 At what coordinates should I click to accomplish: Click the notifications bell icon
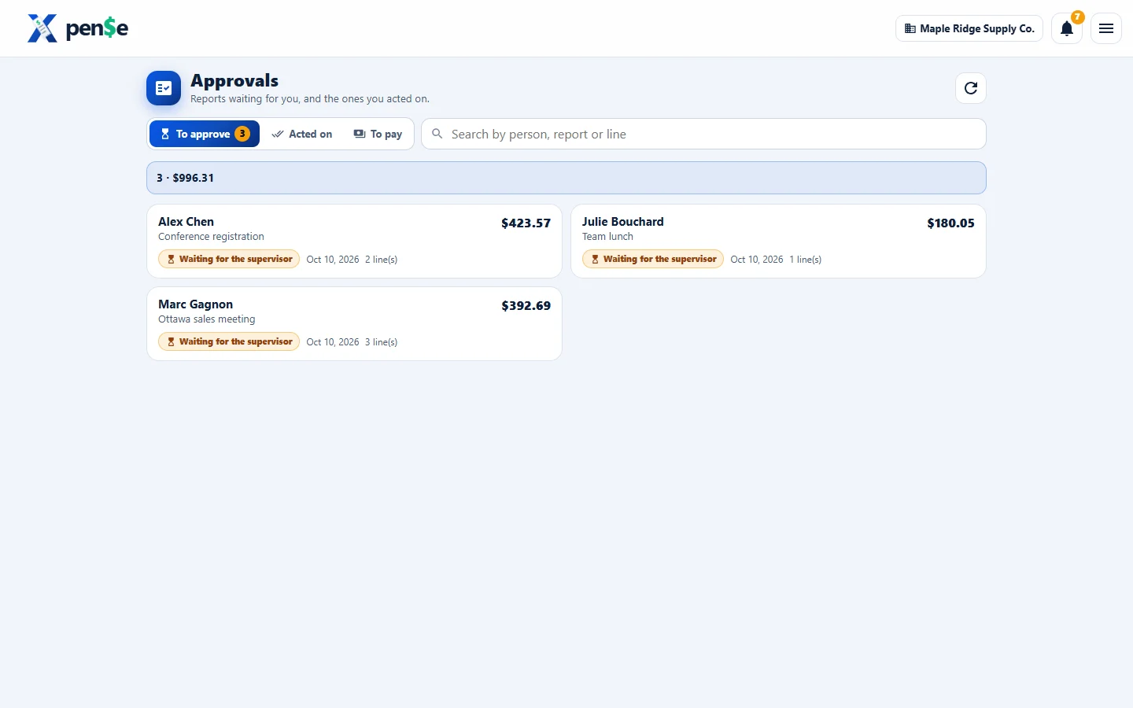coord(1067,29)
